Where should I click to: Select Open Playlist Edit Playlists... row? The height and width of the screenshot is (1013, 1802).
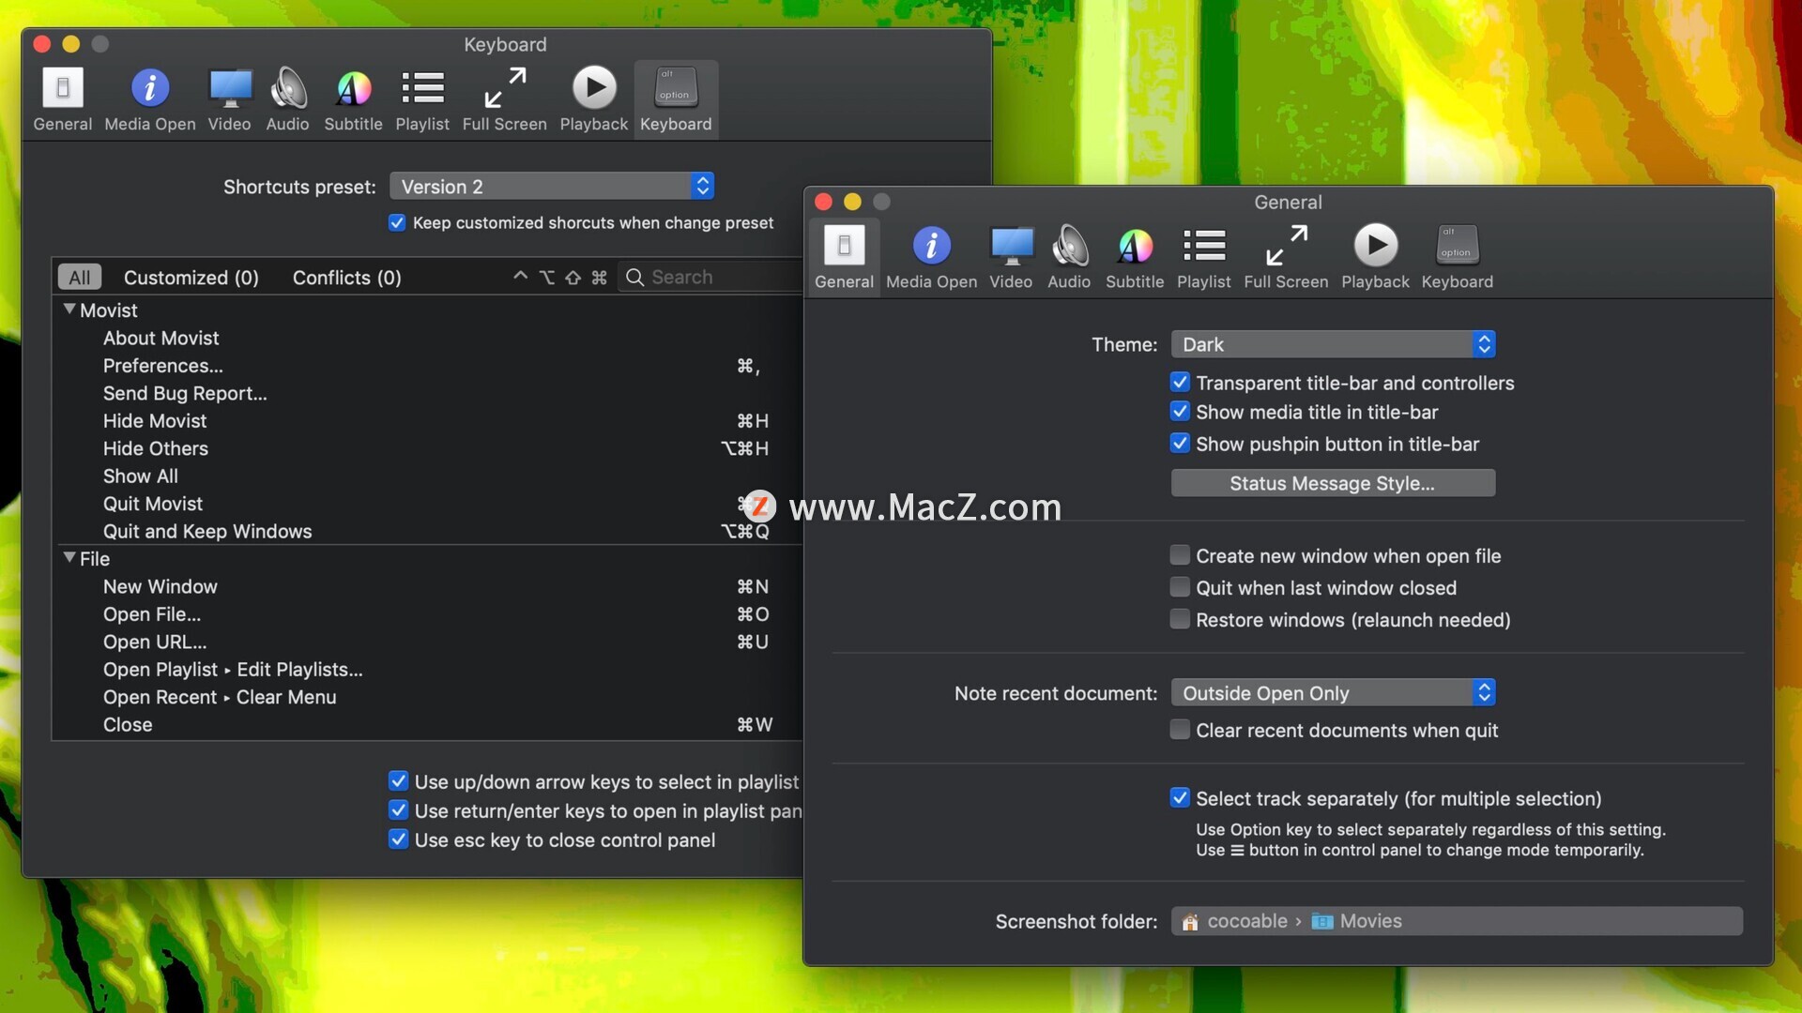click(x=427, y=670)
